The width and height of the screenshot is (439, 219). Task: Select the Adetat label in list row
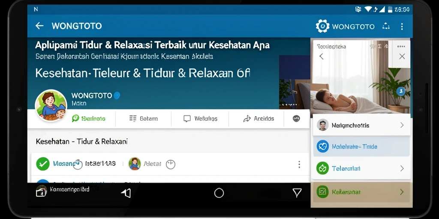[x=152, y=164]
